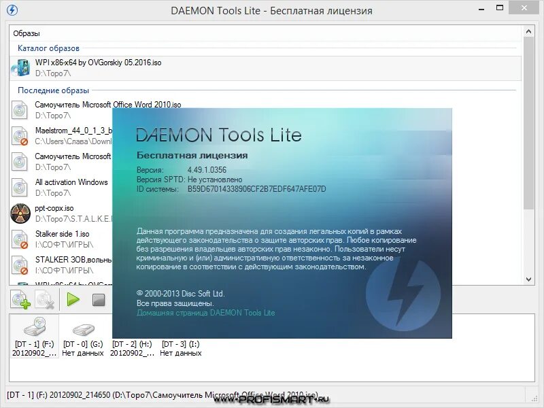Click the green Mount play button
The height and width of the screenshot is (408, 544).
(x=73, y=299)
